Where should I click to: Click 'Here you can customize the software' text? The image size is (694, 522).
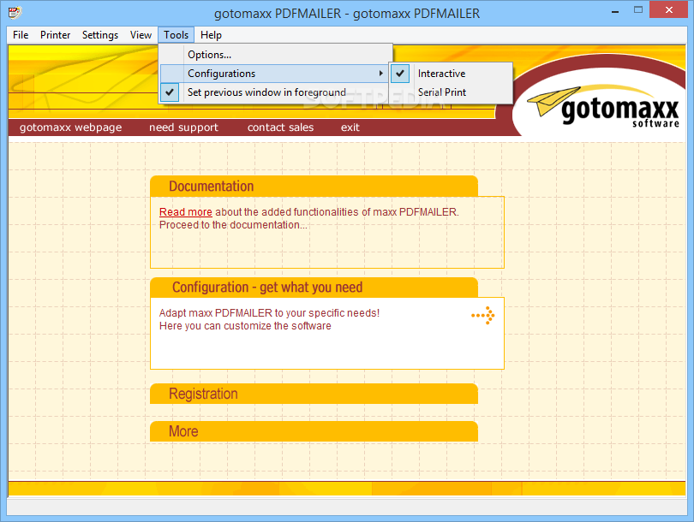pos(245,326)
